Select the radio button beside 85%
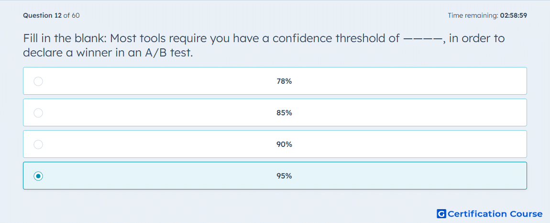Screen dimensions: 550x223 click(x=38, y=113)
